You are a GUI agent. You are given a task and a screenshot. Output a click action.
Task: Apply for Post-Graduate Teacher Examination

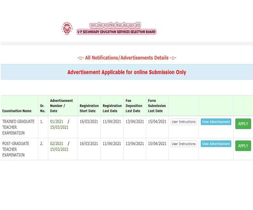click(243, 146)
